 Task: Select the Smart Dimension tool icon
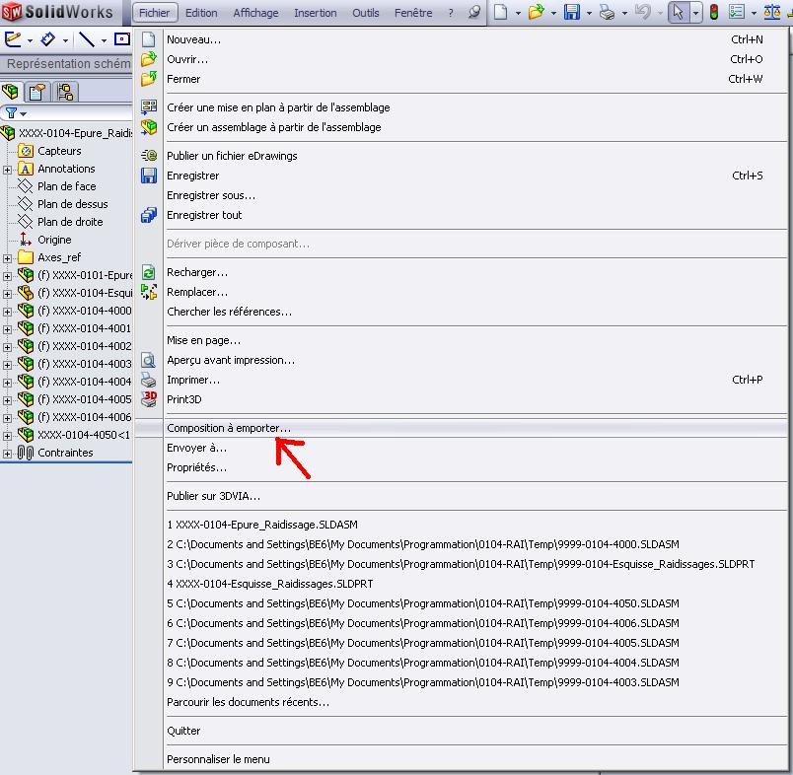[x=47, y=38]
